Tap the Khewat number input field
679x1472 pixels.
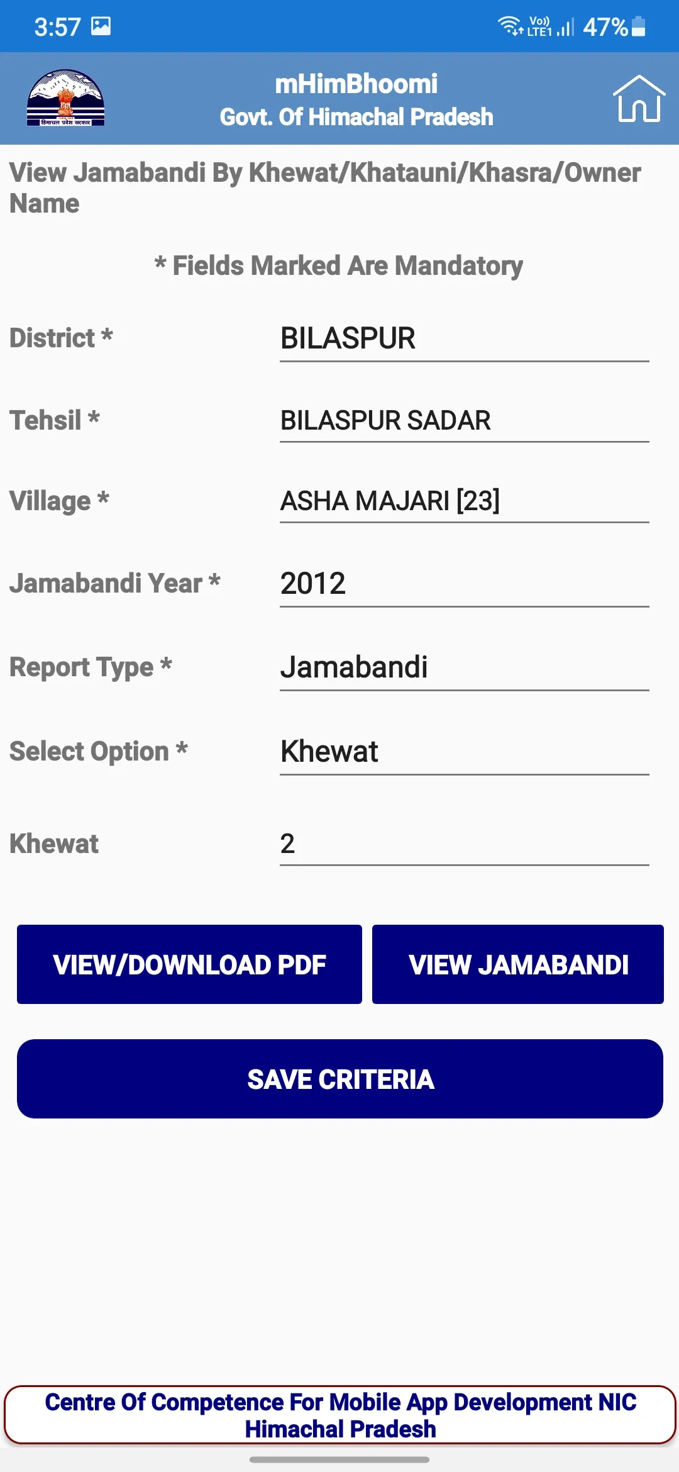(464, 844)
